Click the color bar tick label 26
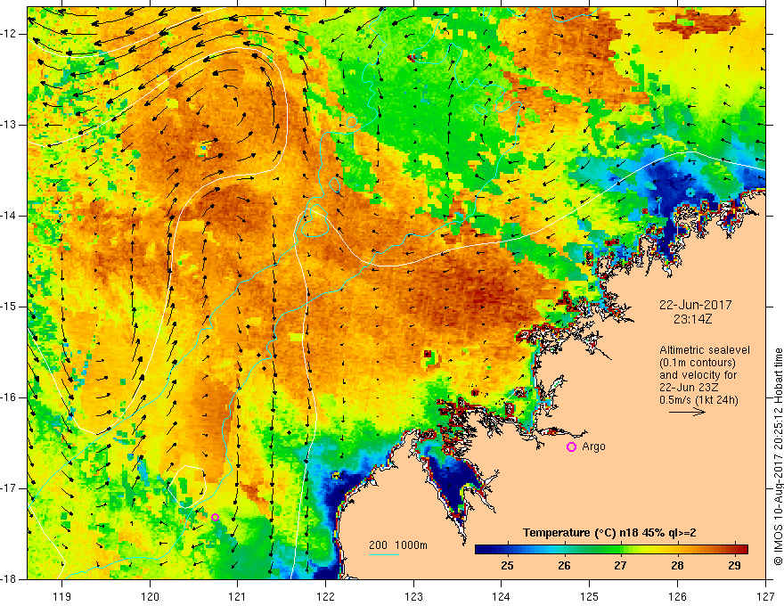This screenshot has width=784, height=606. click(564, 566)
